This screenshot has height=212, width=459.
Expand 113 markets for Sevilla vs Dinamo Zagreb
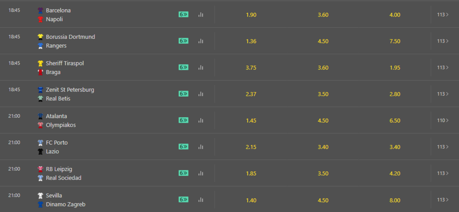pos(443,200)
